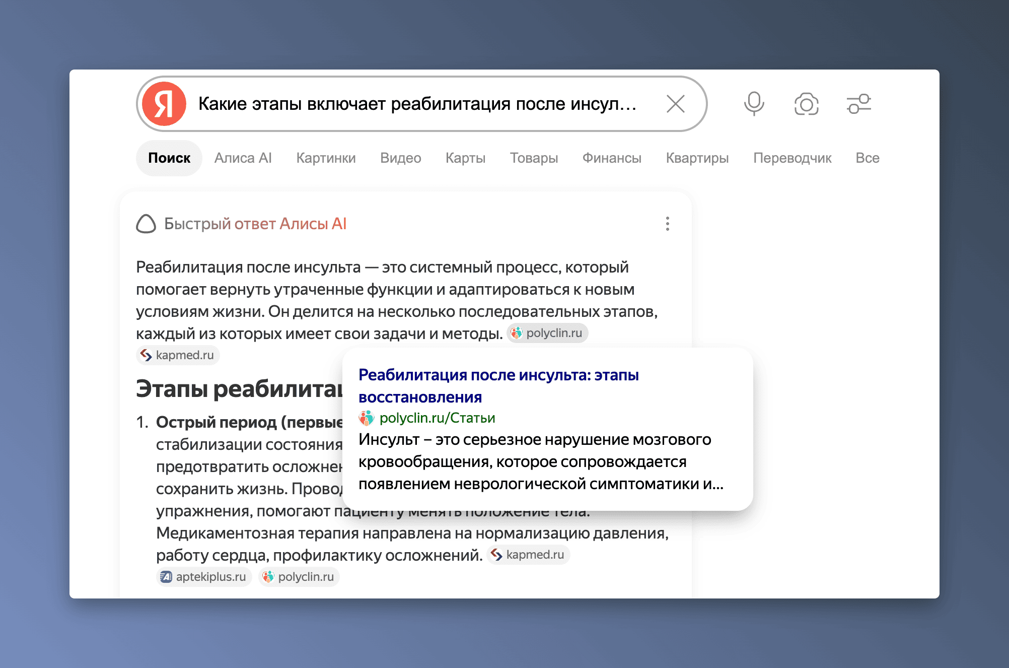Open the Квартиры tab

pyautogui.click(x=697, y=158)
